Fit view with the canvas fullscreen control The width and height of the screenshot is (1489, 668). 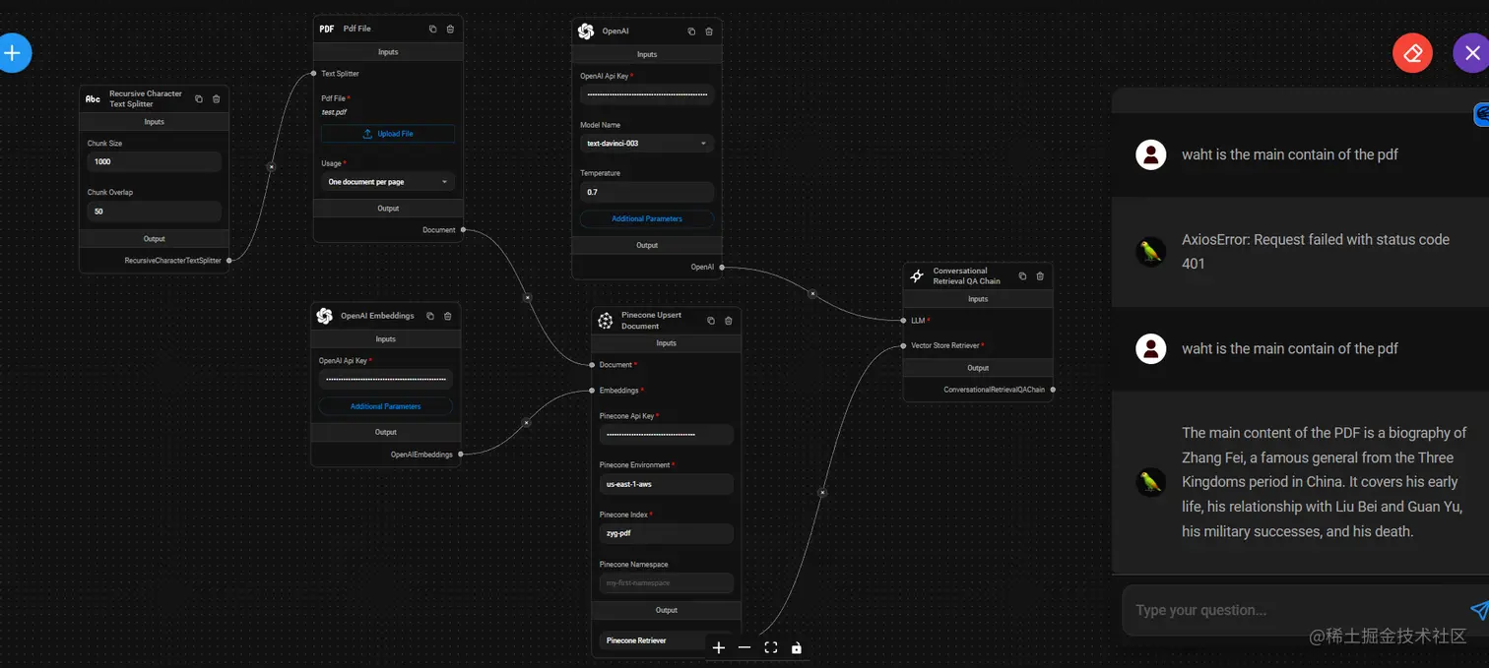coord(771,647)
